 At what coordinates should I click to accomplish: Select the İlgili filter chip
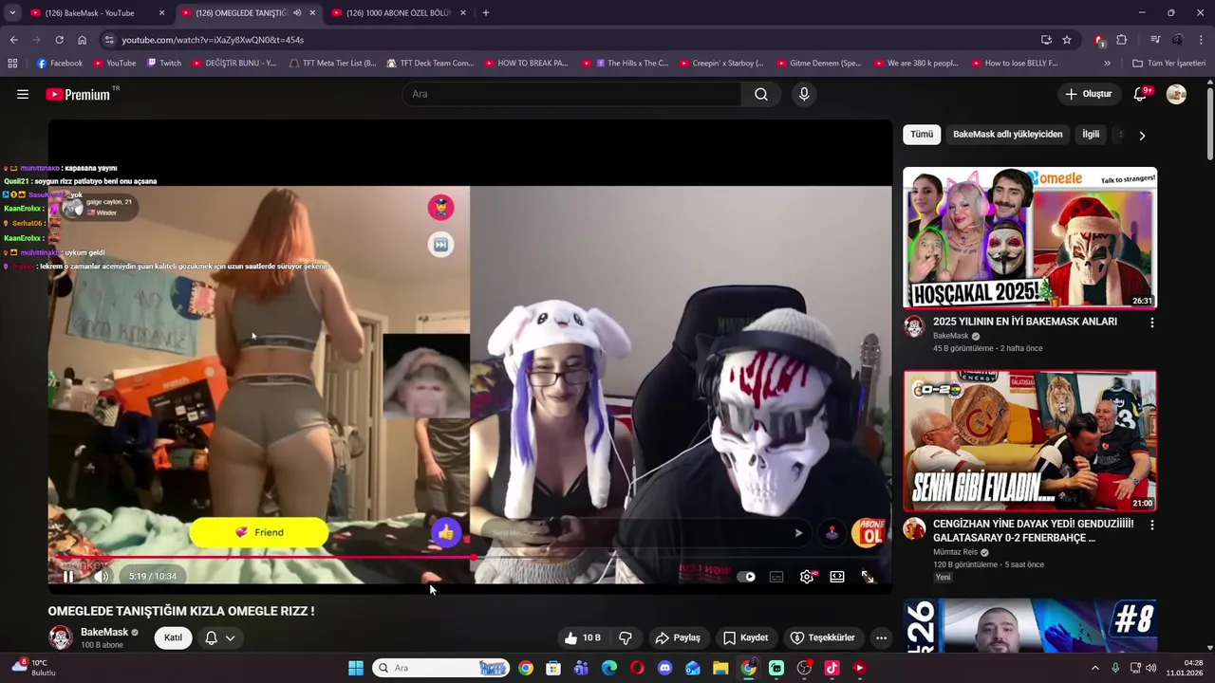(1091, 135)
